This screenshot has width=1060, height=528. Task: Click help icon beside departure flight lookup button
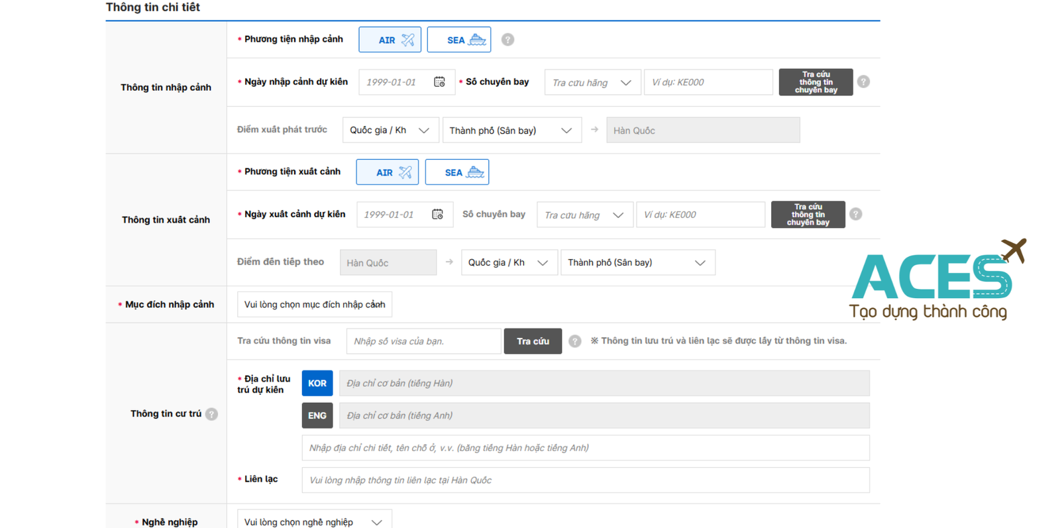tap(856, 214)
